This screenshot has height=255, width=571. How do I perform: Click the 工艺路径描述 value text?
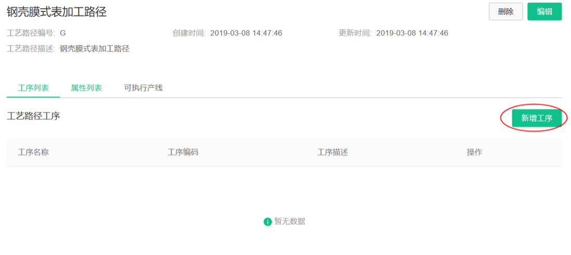95,49
